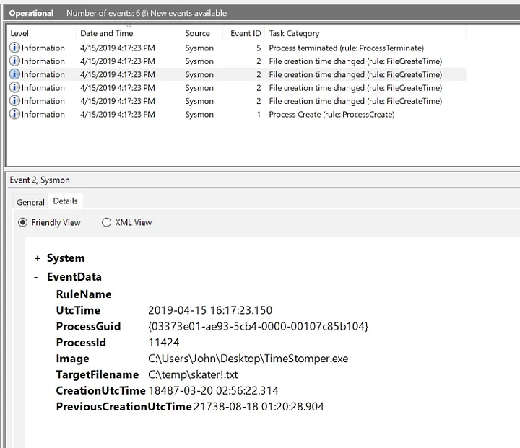
Task: Collapse the EventData node
Action: 38,277
